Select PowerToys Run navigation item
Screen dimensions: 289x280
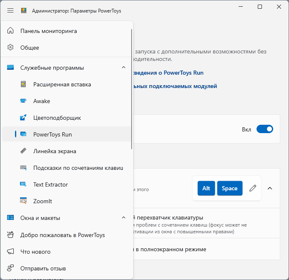point(66,134)
